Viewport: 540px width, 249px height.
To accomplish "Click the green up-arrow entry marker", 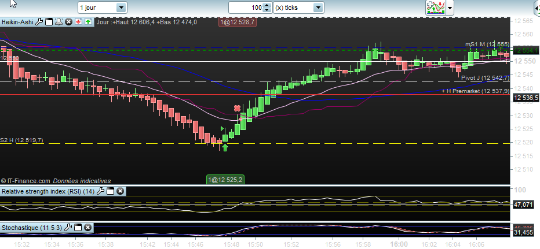I will [225, 147].
